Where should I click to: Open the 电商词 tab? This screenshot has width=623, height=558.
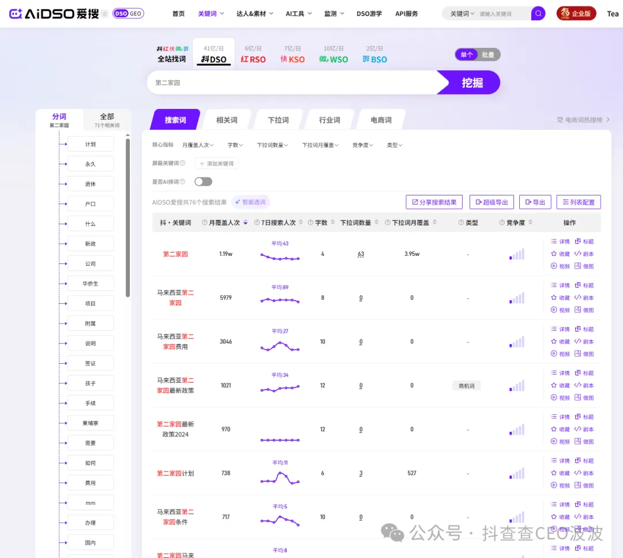point(381,120)
